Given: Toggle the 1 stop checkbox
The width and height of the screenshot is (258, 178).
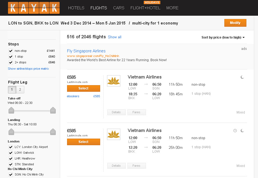Looking at the screenshot, I should click(11, 56).
